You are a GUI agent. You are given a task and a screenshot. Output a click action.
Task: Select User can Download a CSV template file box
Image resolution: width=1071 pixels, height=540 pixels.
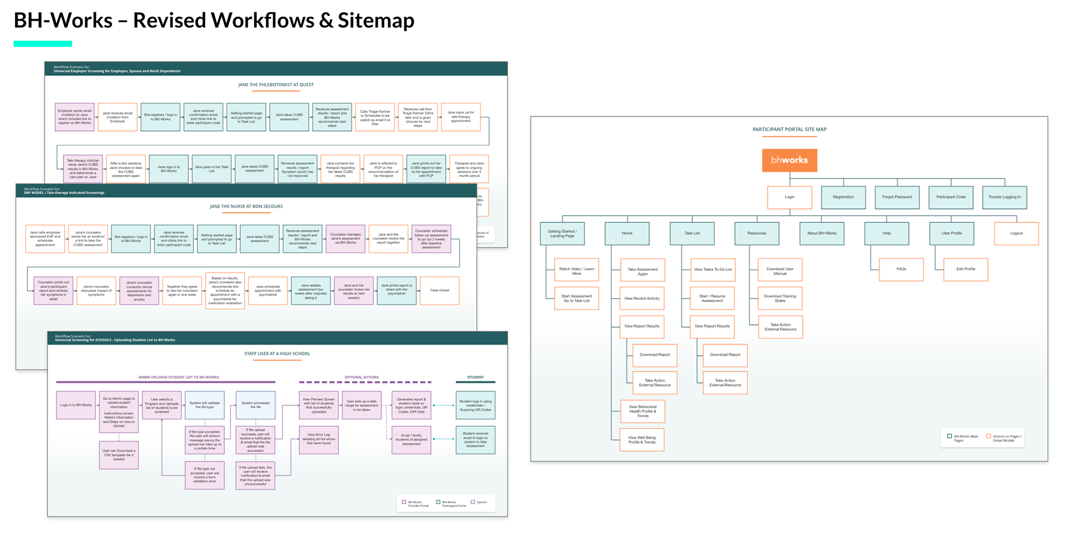point(119,455)
